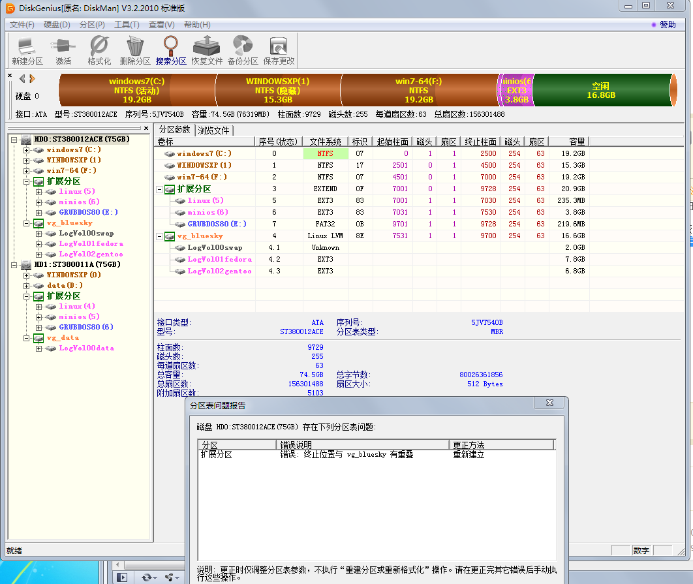Select WINDOWSXP (0) under HD1
Image resolution: width=693 pixels, height=584 pixels.
point(74,275)
